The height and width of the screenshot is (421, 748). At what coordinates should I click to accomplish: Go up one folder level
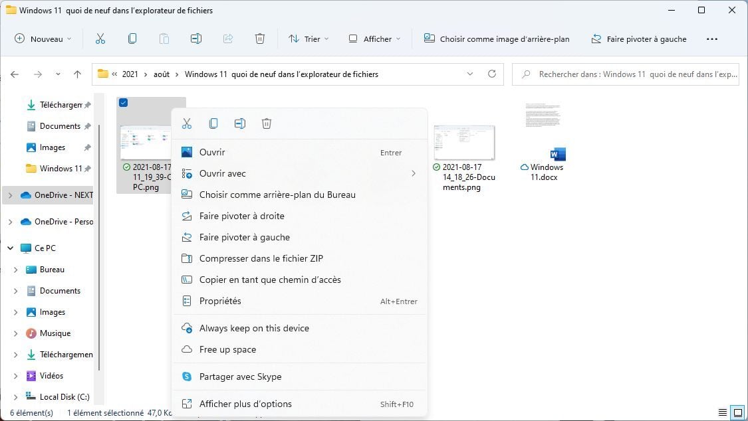77,74
